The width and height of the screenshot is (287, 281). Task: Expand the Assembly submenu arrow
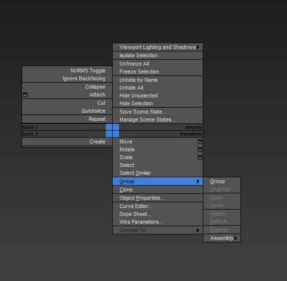[236, 238]
